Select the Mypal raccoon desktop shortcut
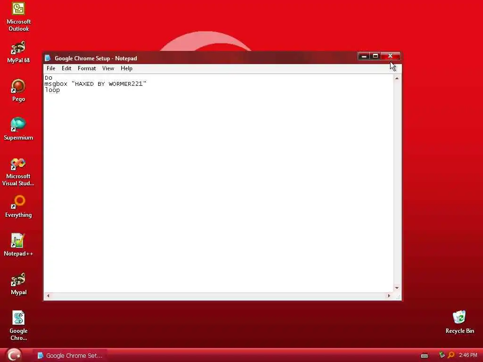This screenshot has height=362, width=483. [18, 284]
